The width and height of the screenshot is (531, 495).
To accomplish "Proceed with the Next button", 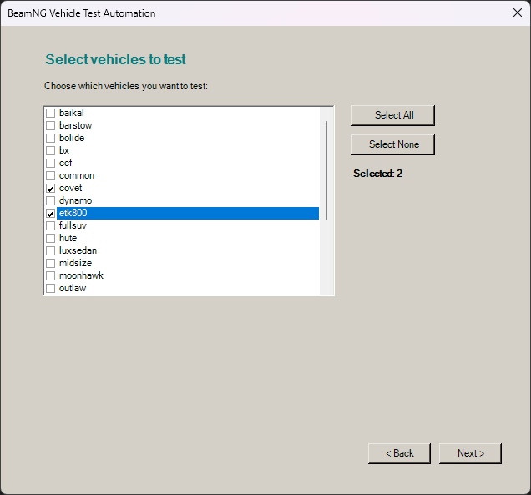I will (470, 453).
